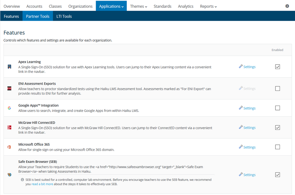
Task: Click the wrench icon in the McGraw Hill row
Action: [241, 127]
